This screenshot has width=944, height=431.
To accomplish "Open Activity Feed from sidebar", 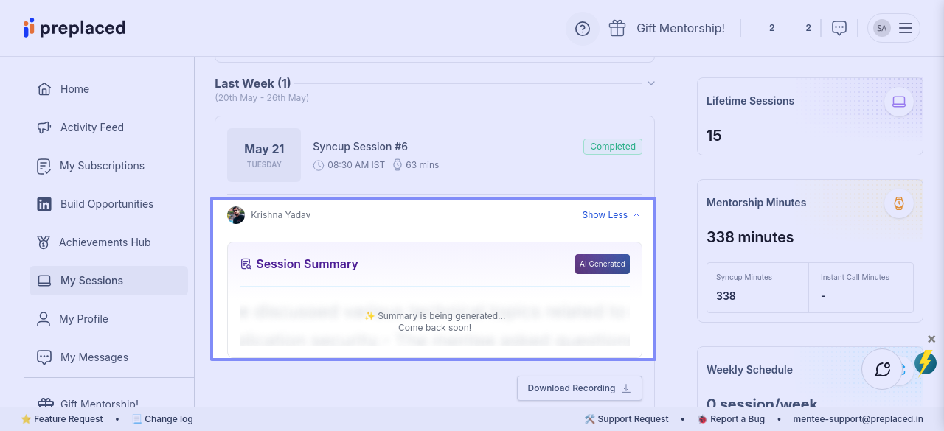I will point(91,127).
